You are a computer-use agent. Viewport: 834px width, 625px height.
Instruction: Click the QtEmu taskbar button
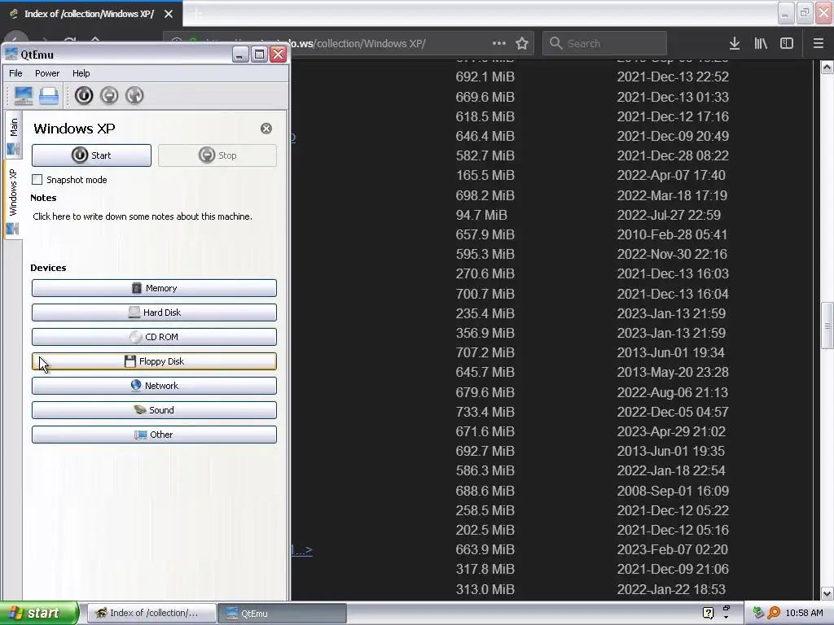pos(282,613)
